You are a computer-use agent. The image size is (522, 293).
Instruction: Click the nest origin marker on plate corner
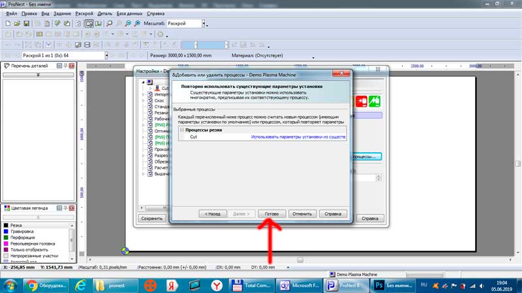[125, 251]
